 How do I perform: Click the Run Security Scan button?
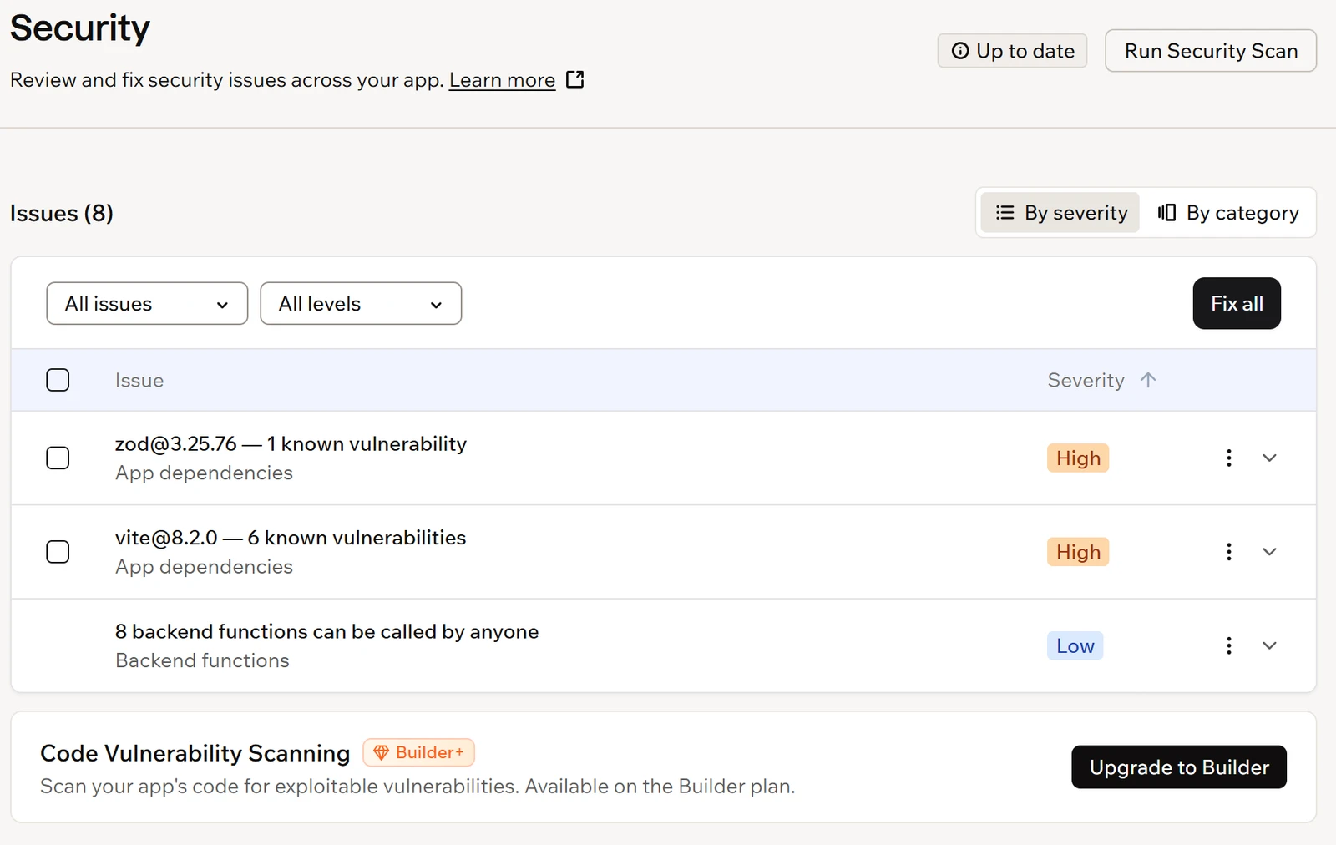[x=1211, y=51]
